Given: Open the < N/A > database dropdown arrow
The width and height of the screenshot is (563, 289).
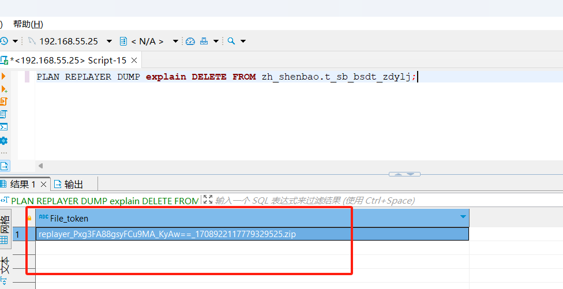Looking at the screenshot, I should [x=175, y=42].
